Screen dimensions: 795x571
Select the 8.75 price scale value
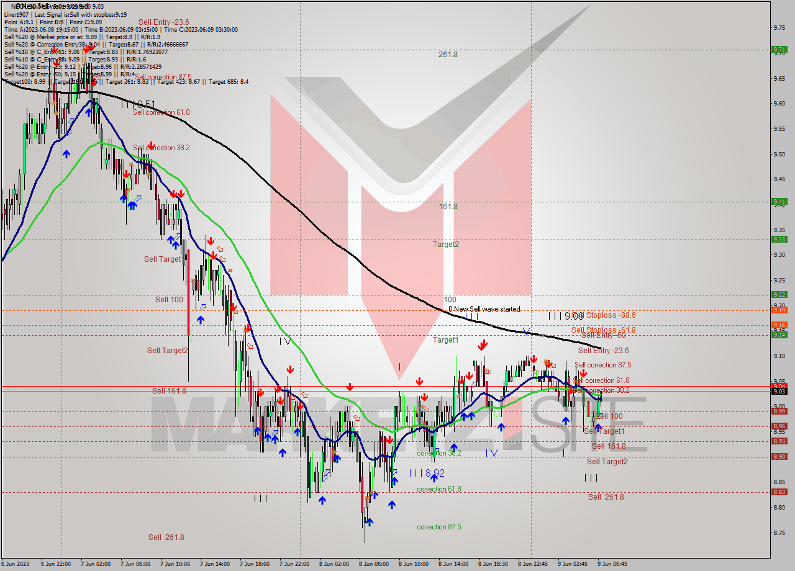(x=779, y=533)
